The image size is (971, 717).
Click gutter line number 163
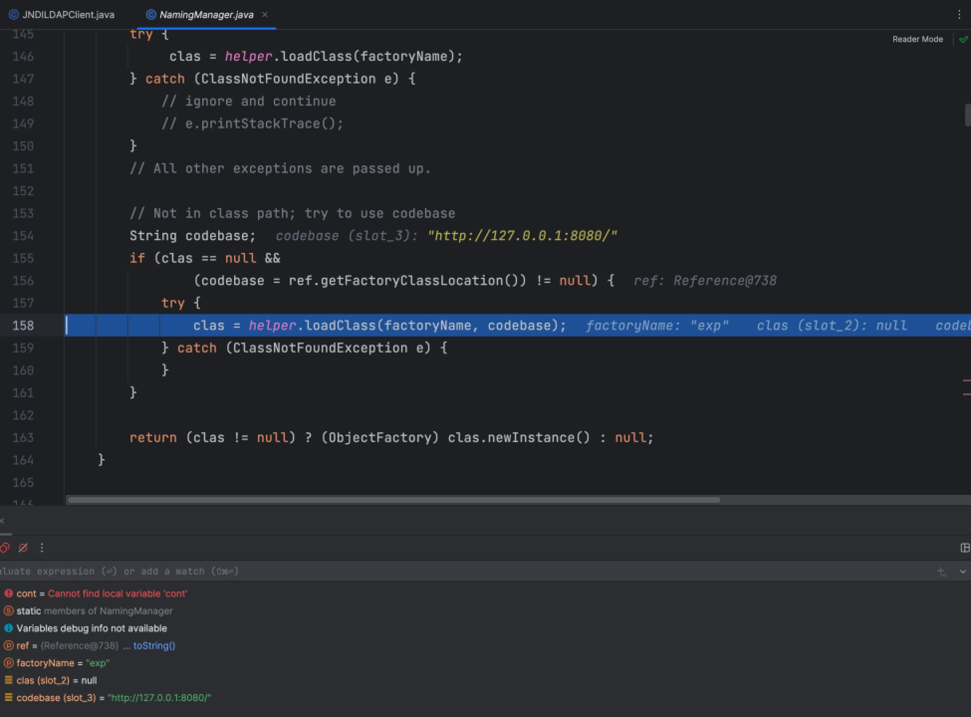coord(23,438)
